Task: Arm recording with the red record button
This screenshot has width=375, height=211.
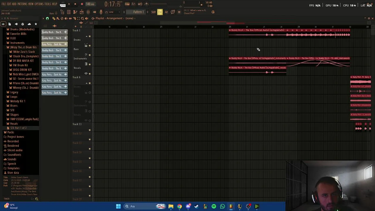Action: (x=82, y=4)
